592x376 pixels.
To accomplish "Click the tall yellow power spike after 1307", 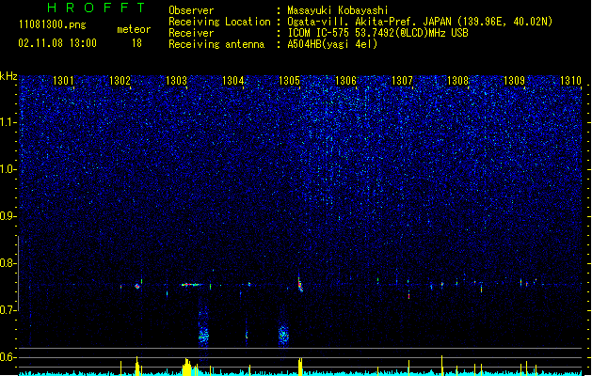I will coord(441,365).
